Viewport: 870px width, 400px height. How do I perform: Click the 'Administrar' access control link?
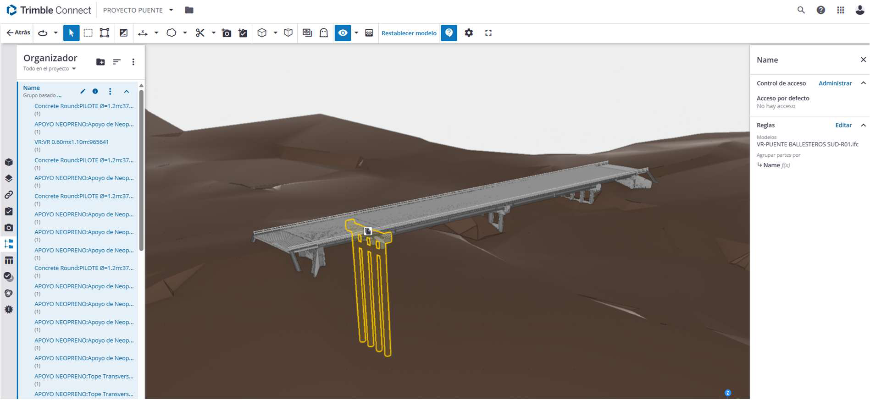coord(835,83)
